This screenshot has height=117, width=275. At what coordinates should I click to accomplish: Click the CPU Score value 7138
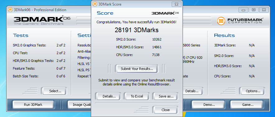coord(156,55)
